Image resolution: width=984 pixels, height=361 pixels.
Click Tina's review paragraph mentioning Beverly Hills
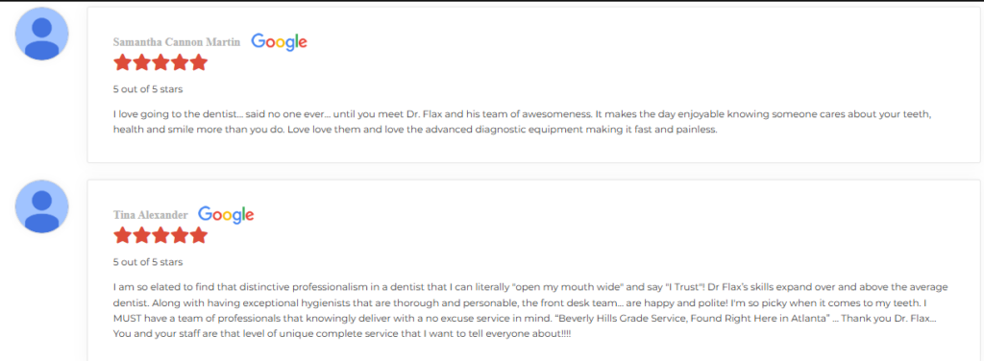530,310
